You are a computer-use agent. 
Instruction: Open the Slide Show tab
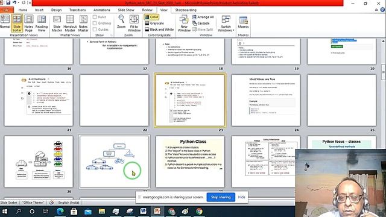[126, 10]
